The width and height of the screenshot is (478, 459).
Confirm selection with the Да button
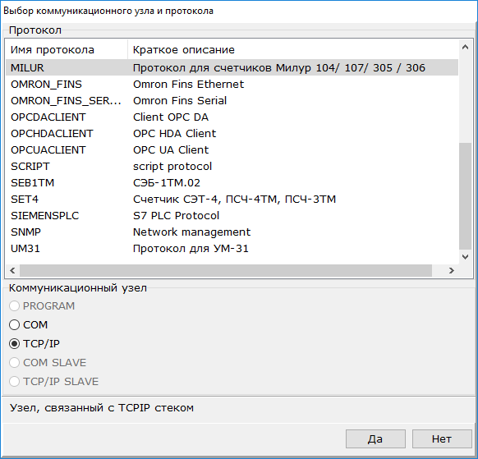375,439
